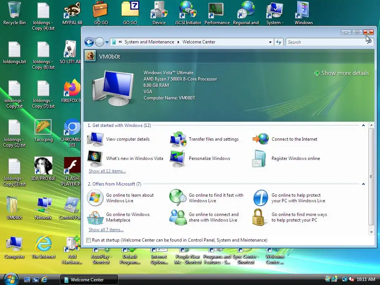This screenshot has width=380, height=285.
Task: Open Register Windows online item
Action: (286, 158)
